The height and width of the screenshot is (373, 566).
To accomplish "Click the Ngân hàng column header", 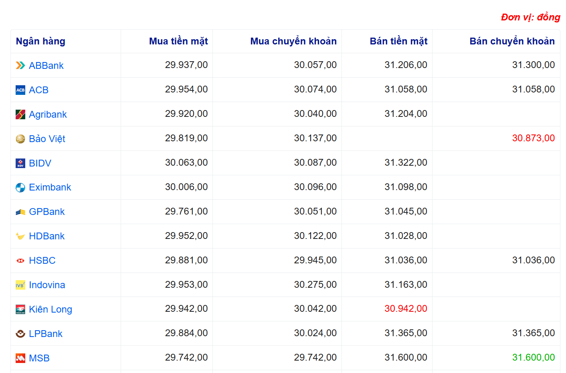I will click(x=40, y=41).
